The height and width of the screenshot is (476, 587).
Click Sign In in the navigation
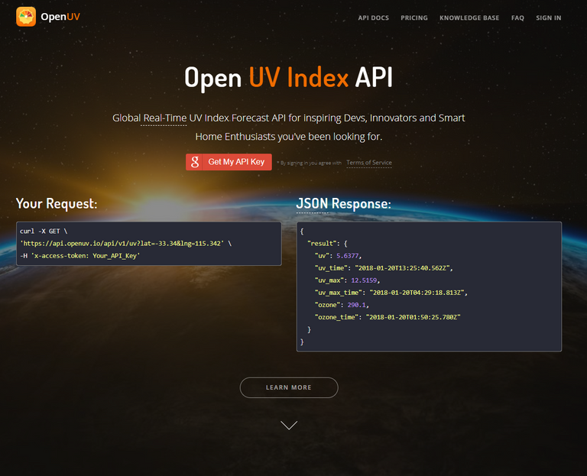549,18
